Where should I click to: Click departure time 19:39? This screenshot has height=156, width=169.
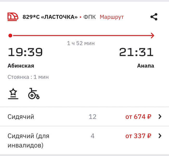25,52
